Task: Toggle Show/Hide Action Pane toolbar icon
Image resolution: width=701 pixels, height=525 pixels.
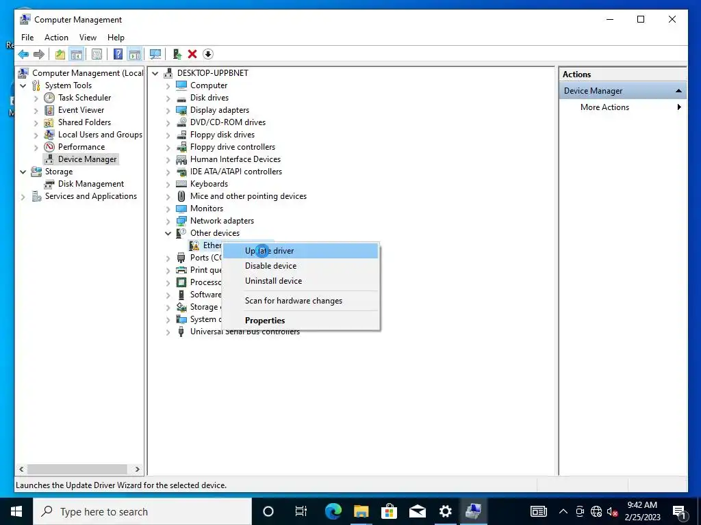Action: coord(135,55)
